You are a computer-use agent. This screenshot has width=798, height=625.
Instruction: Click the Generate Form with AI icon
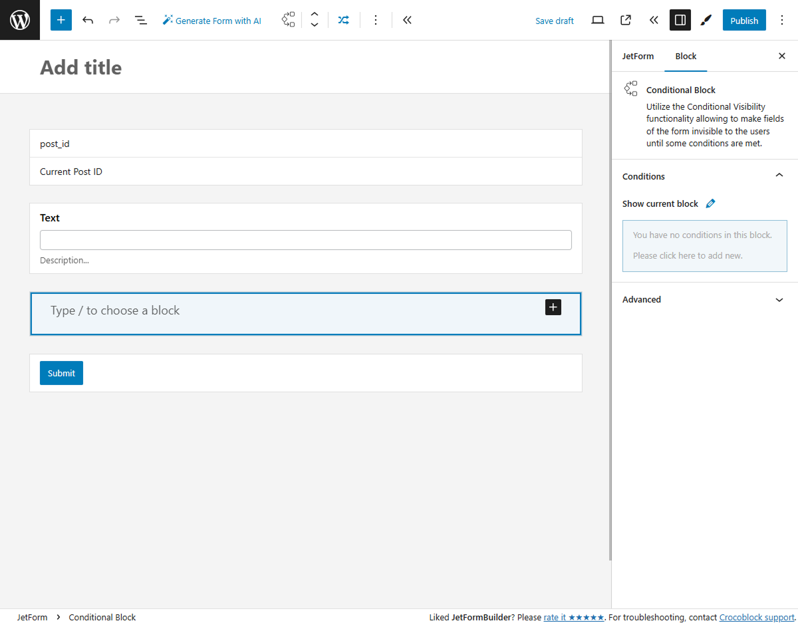(168, 20)
